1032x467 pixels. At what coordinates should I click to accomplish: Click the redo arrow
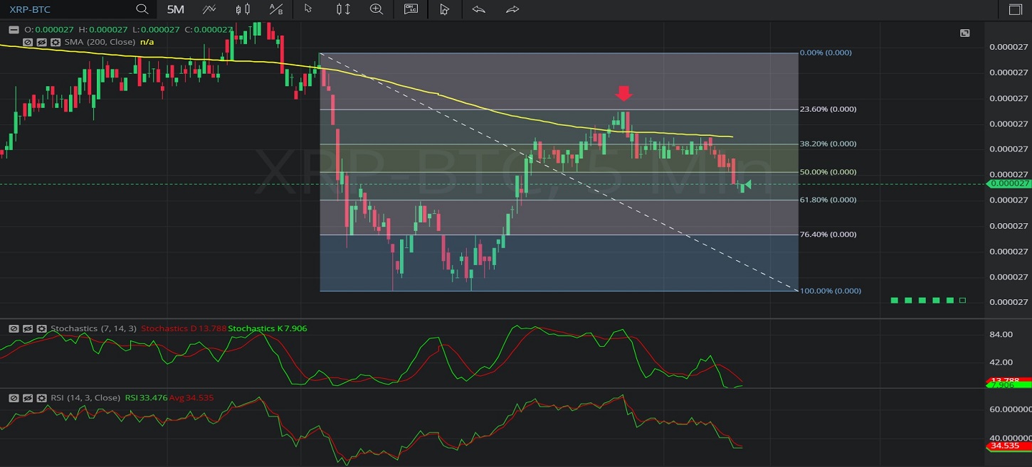click(x=512, y=9)
